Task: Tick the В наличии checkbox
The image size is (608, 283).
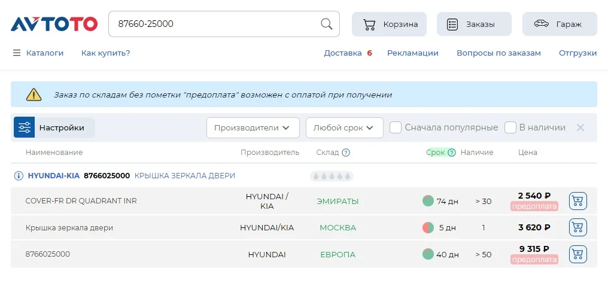Action: [510, 127]
